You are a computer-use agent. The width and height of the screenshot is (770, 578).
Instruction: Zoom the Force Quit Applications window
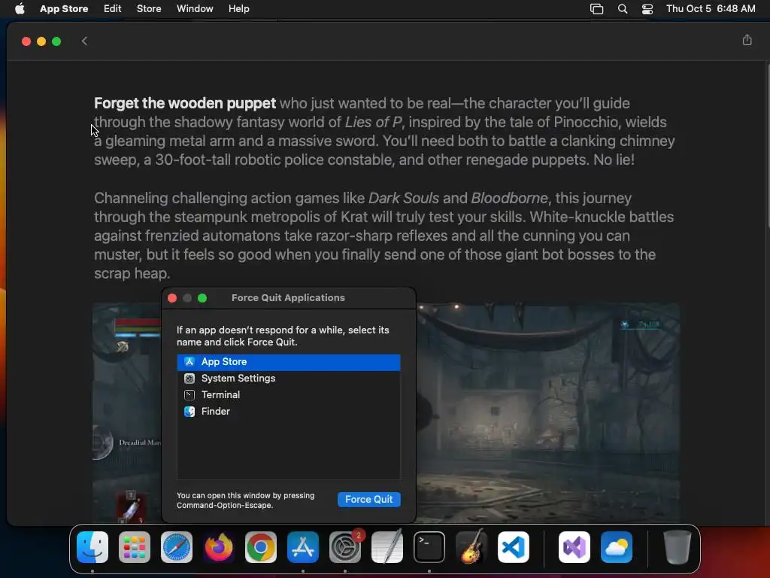[x=202, y=298]
